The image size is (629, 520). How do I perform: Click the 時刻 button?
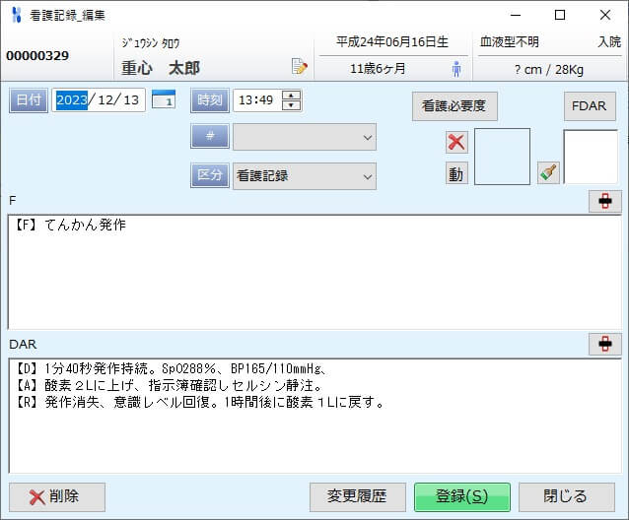(x=210, y=100)
